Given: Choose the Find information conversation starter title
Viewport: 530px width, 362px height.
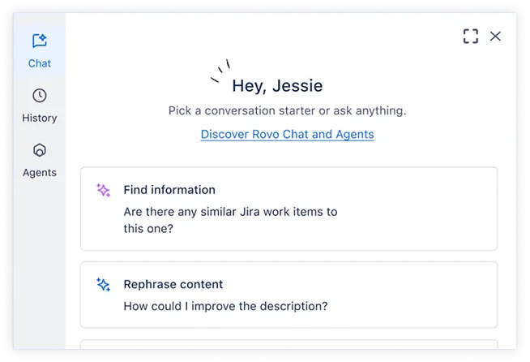Looking at the screenshot, I should (x=169, y=190).
